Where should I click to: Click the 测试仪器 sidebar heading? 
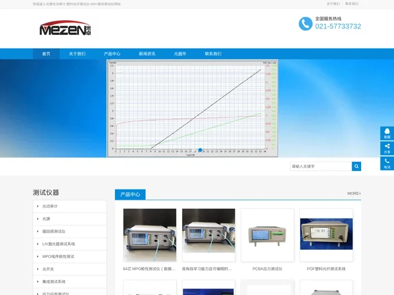(x=46, y=192)
